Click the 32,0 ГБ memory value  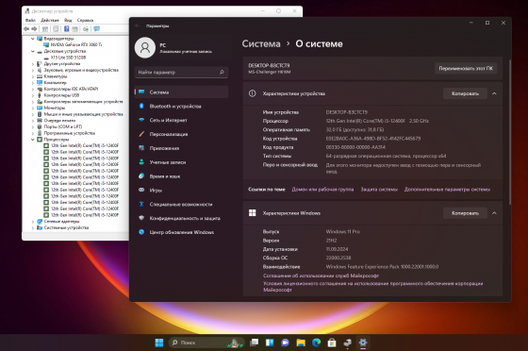tap(355, 129)
